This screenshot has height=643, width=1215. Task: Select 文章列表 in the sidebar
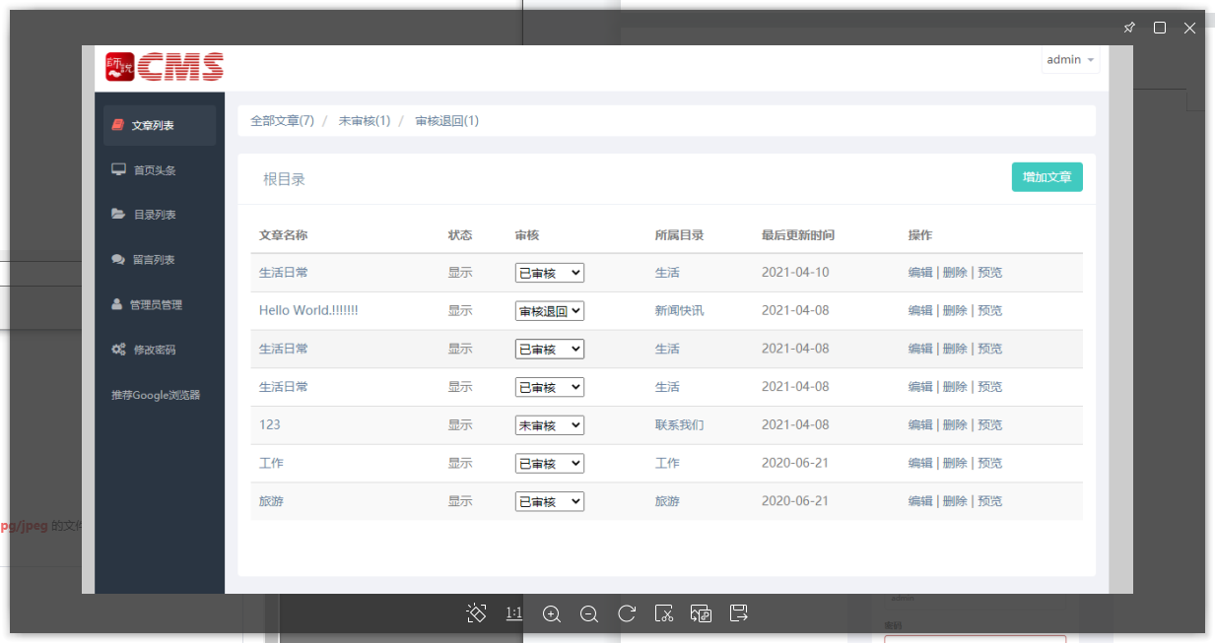point(146,125)
